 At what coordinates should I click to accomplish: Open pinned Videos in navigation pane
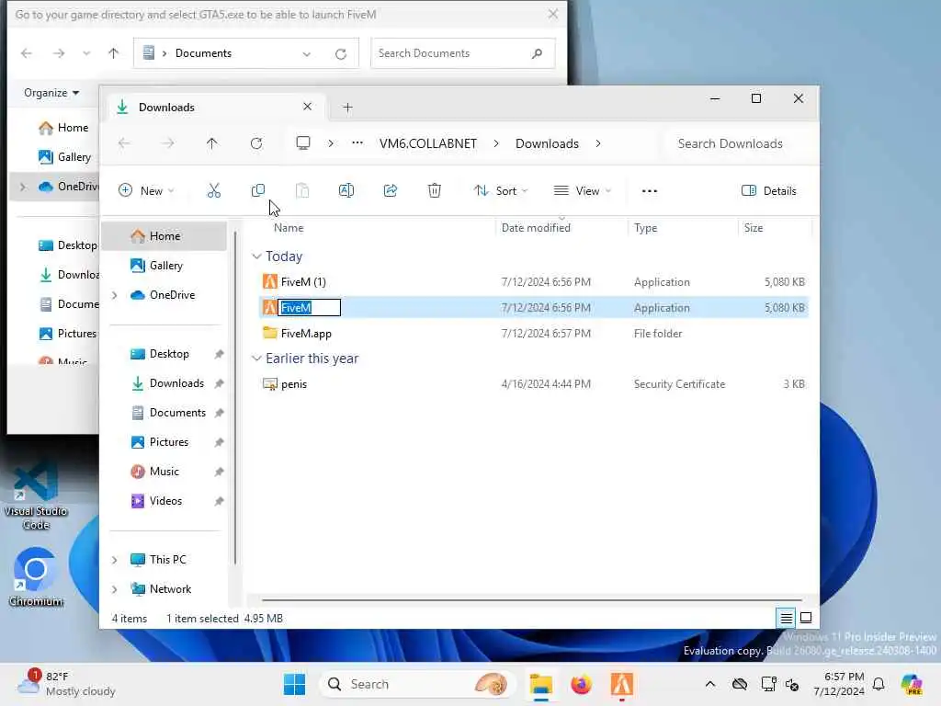(165, 501)
